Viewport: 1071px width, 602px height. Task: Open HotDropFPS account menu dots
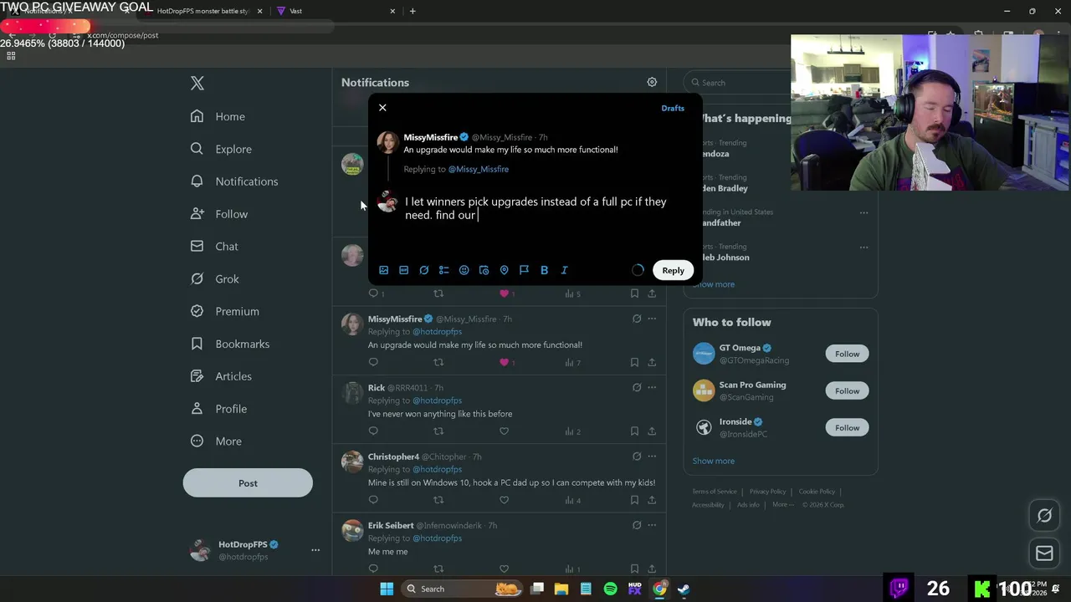315,550
